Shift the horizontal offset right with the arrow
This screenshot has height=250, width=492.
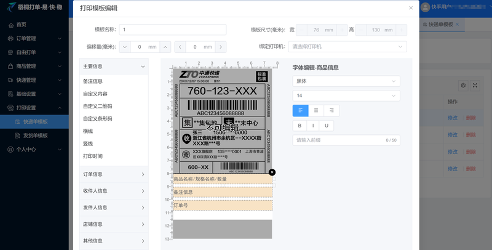point(221,47)
